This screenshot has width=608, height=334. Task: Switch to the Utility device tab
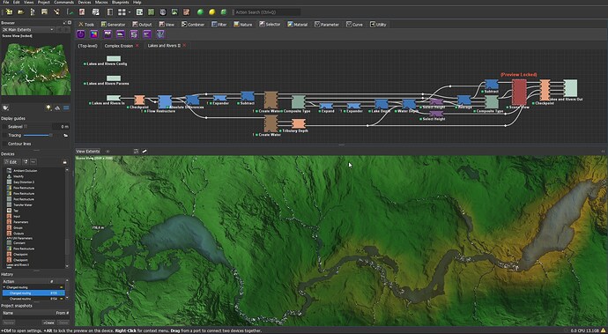tap(378, 25)
